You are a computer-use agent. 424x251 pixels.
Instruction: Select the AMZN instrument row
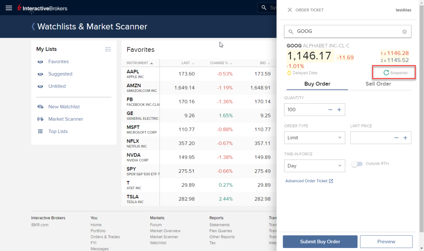point(198,88)
